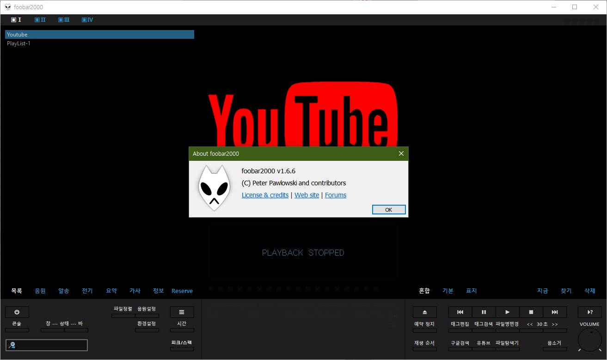The width and height of the screenshot is (607, 360).
Task: Stop playback with the square stop button
Action: pos(531,312)
